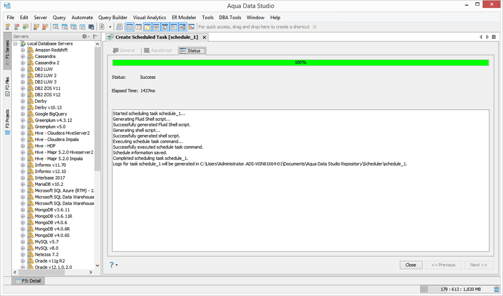
Task: Click the Google BigQuery server icon
Action: [30, 114]
